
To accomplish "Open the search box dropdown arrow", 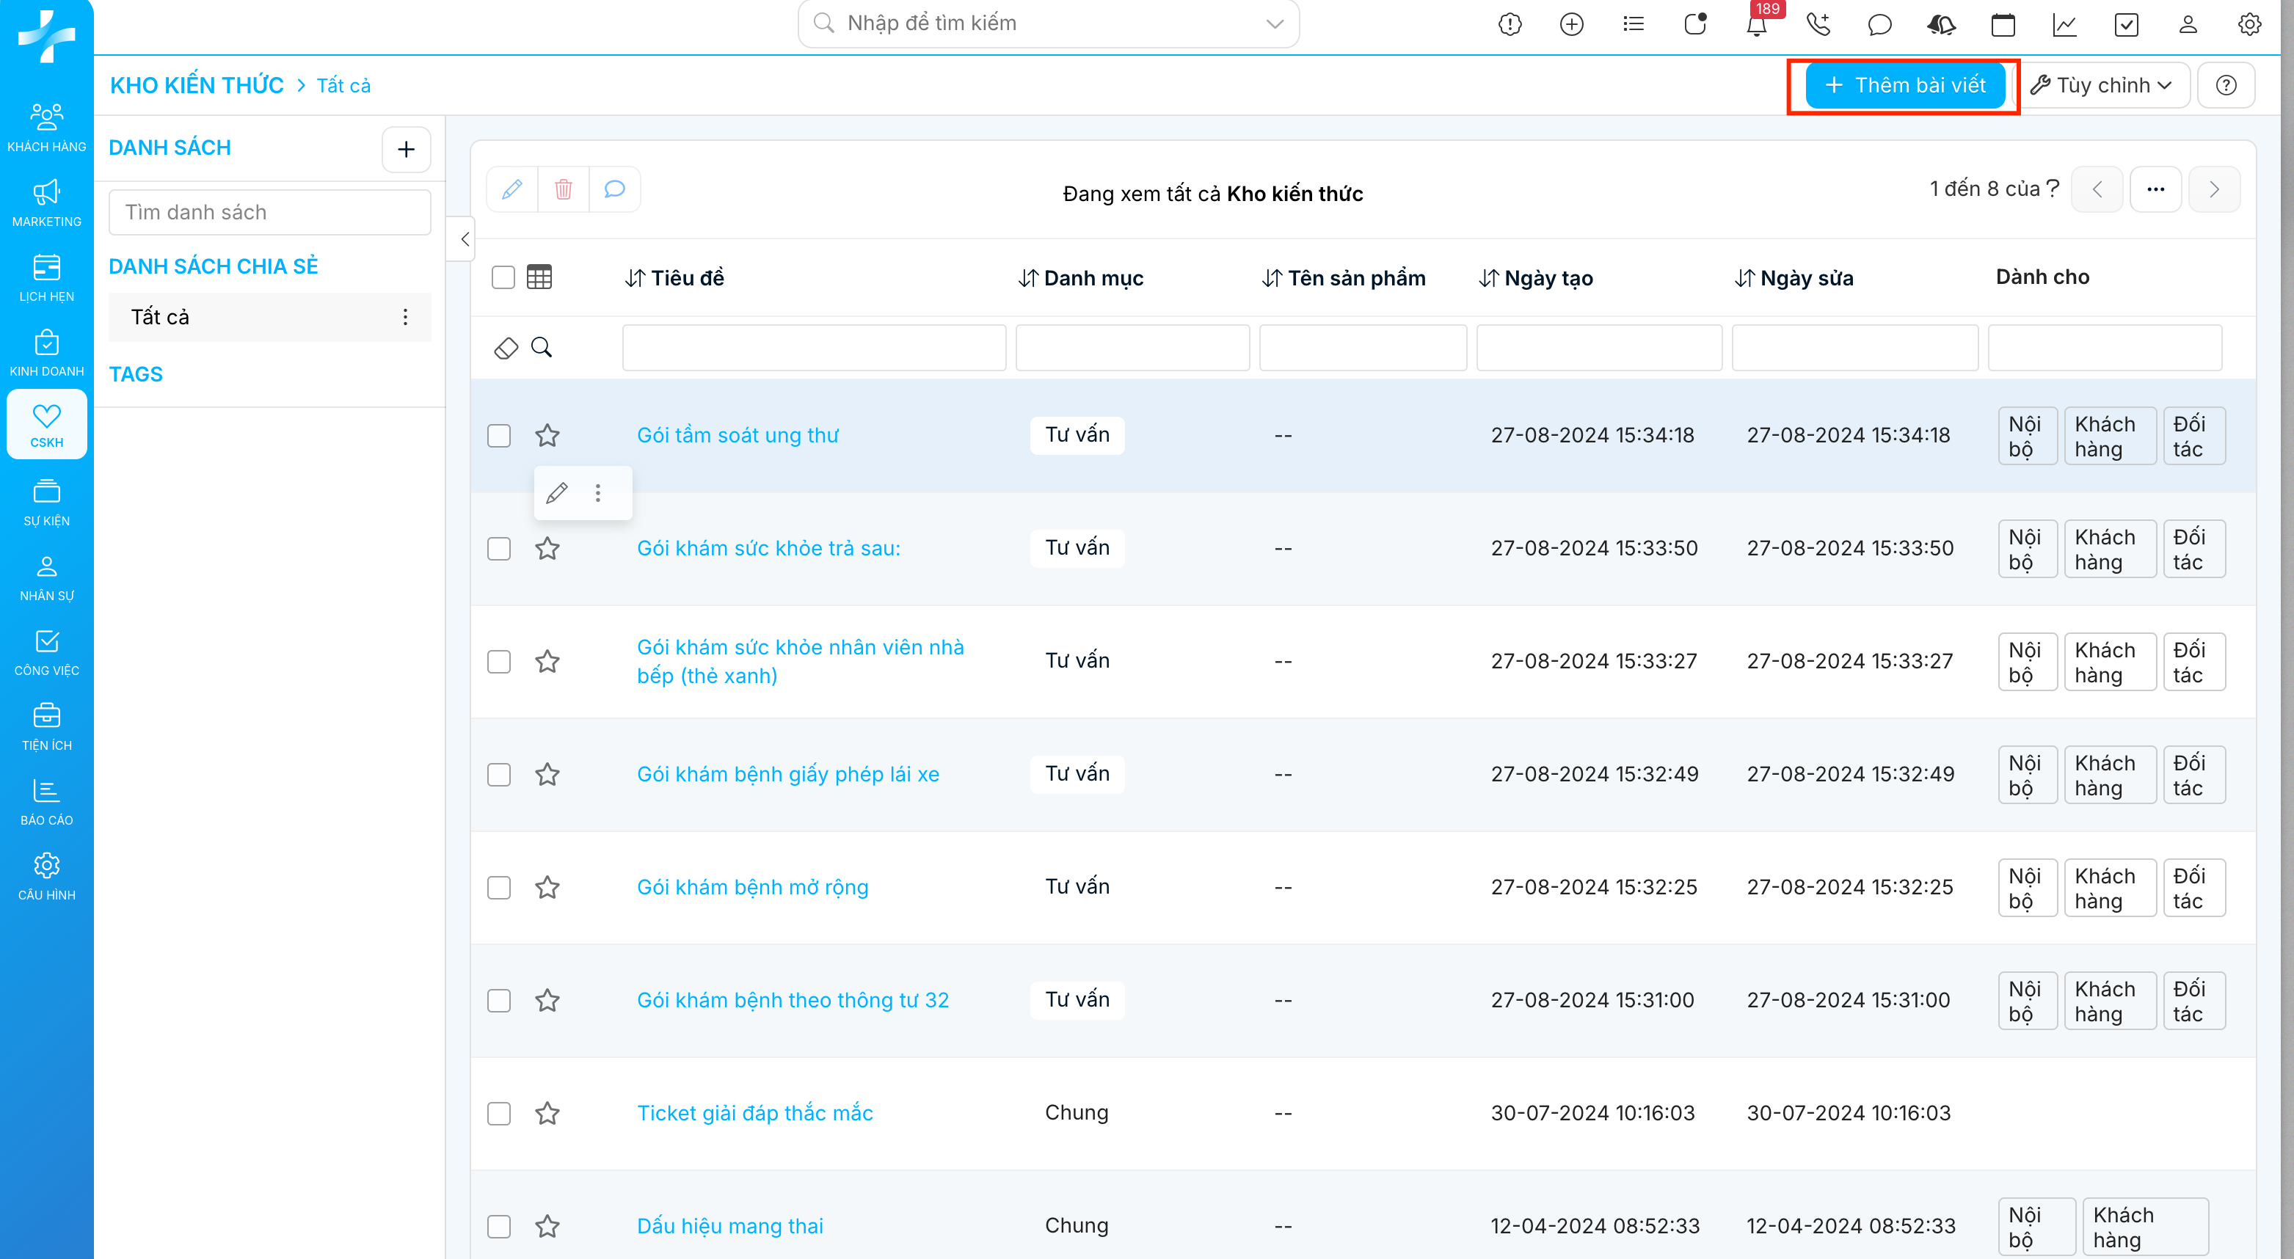I will (x=1275, y=23).
